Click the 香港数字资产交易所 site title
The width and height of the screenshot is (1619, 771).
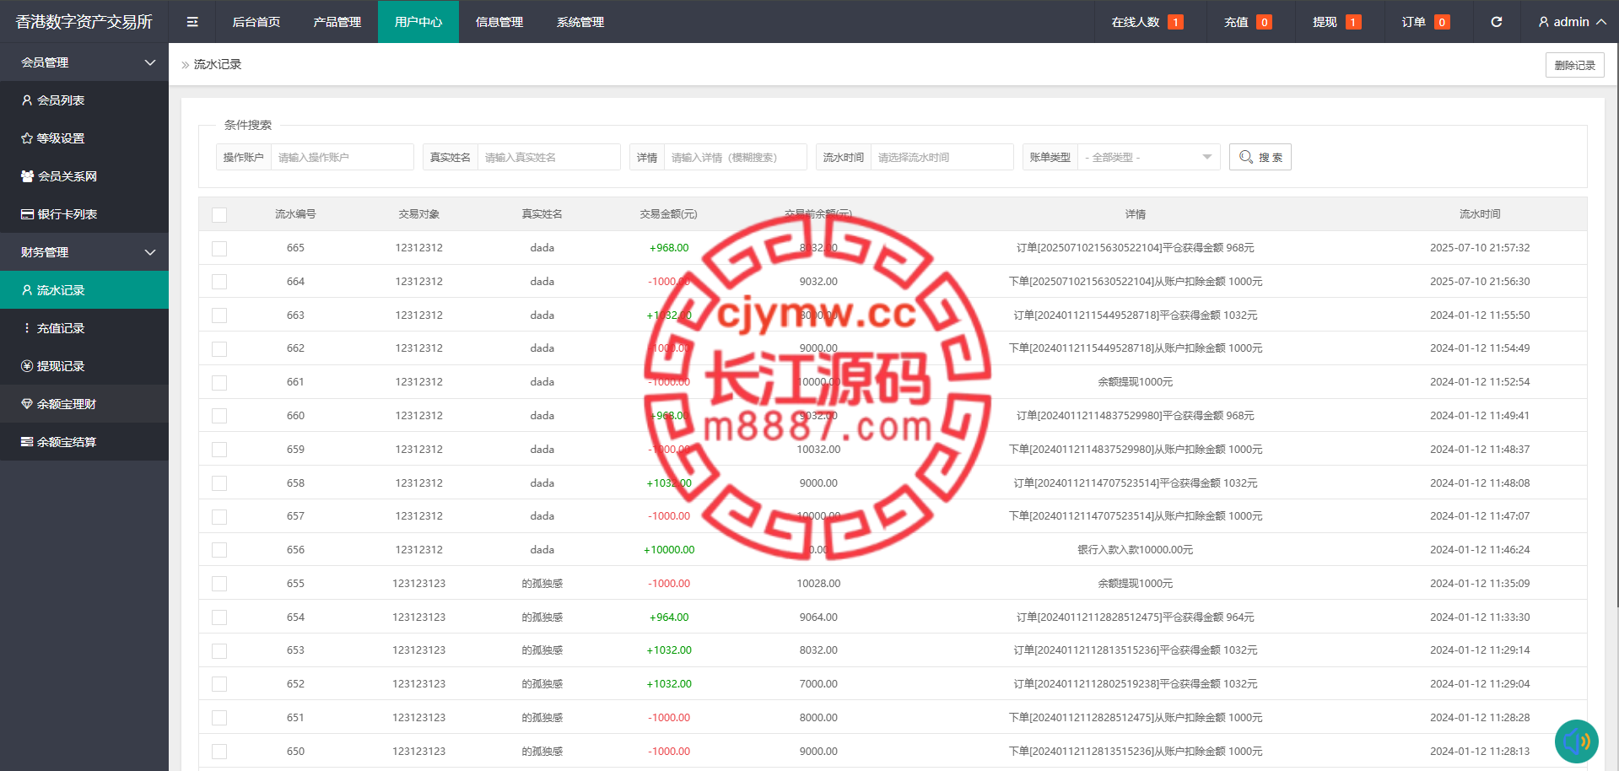pos(84,22)
